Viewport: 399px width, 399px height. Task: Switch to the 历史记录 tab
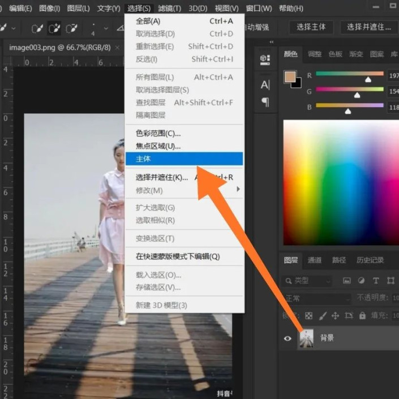(370, 260)
